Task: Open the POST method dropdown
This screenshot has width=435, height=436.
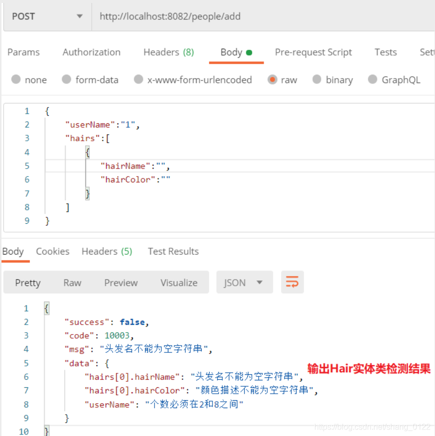Action: pyautogui.click(x=47, y=16)
